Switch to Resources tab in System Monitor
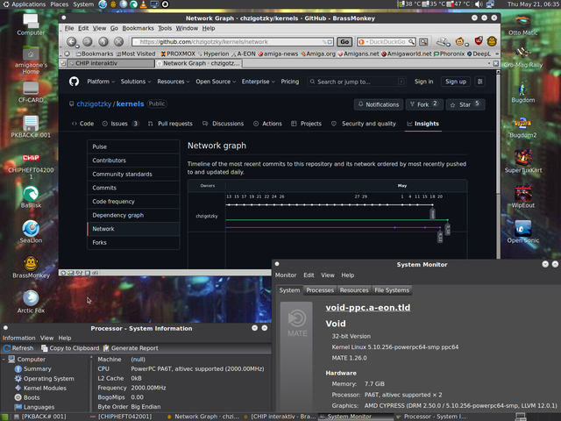The image size is (561, 421). (x=354, y=290)
